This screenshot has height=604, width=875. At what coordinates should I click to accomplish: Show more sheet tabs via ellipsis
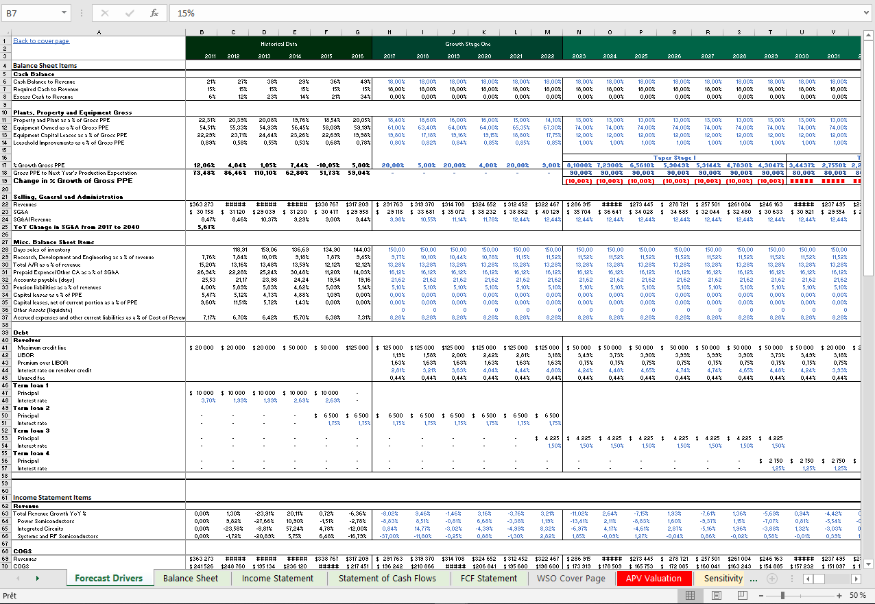point(754,579)
